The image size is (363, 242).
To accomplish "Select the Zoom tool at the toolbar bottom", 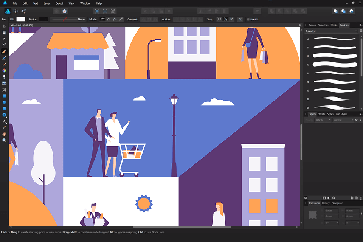I will 4,140.
